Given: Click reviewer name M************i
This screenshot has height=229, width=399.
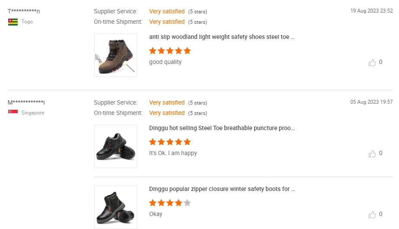Looking at the screenshot, I should pos(26,102).
